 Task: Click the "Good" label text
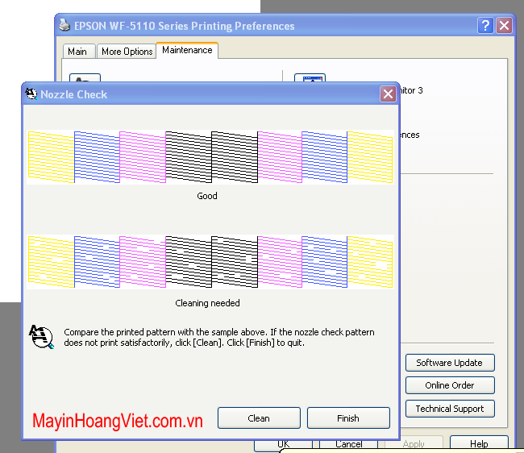pos(207,196)
